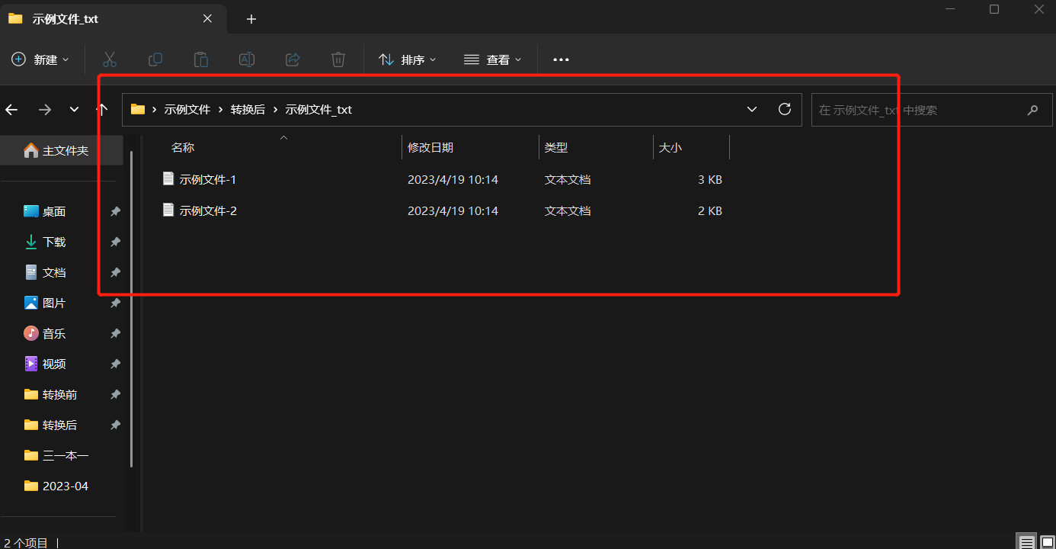Refresh the current folder view
Screen dimensions: 1056x549
[784, 109]
